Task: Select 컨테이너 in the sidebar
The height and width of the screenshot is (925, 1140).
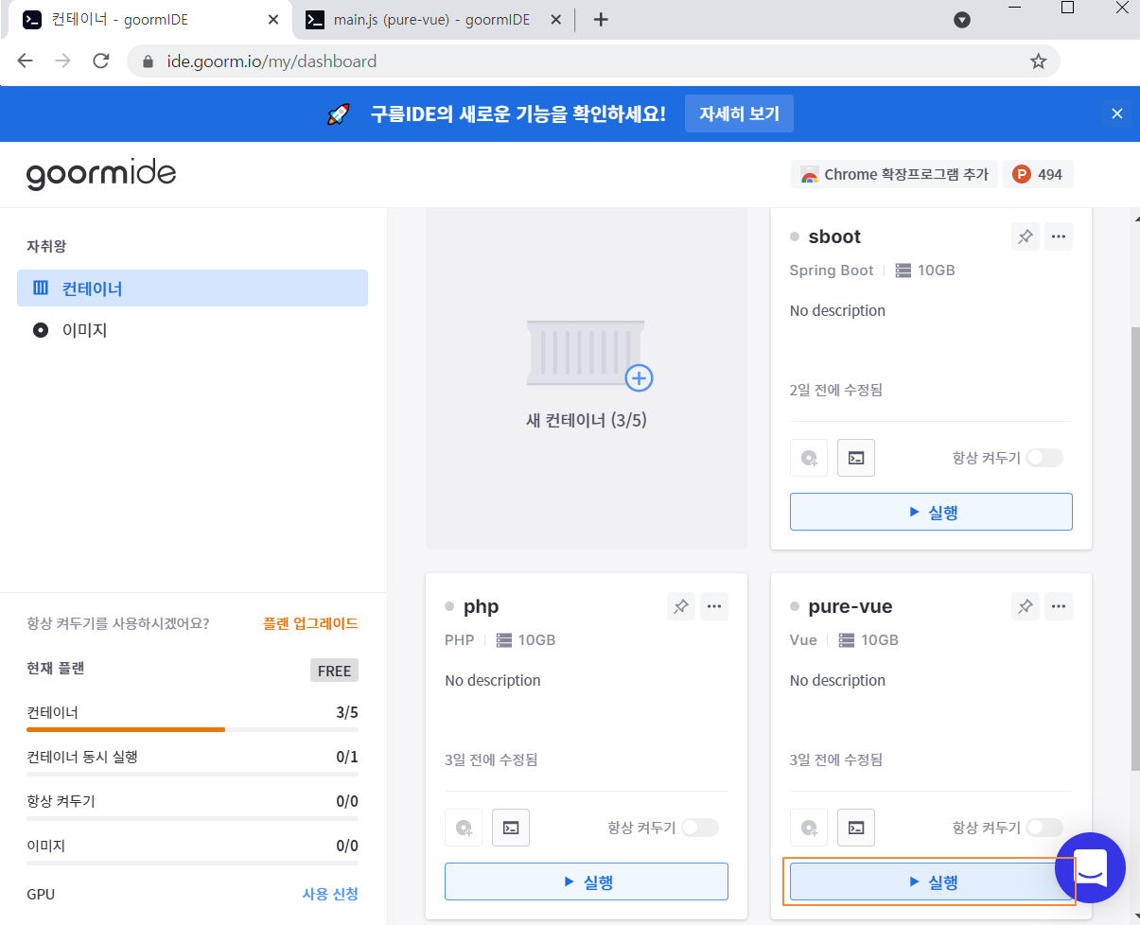Action: point(192,288)
